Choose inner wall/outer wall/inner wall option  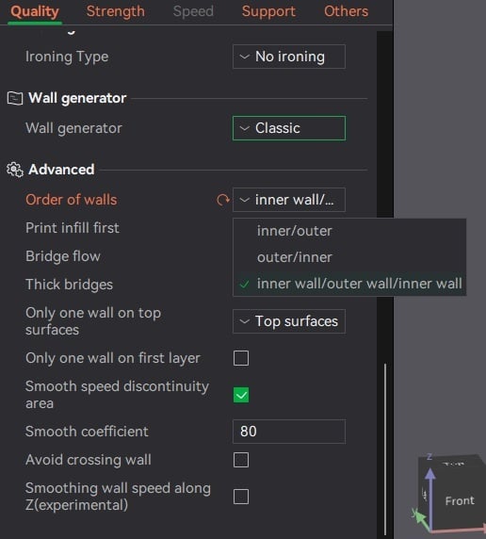tap(349, 284)
